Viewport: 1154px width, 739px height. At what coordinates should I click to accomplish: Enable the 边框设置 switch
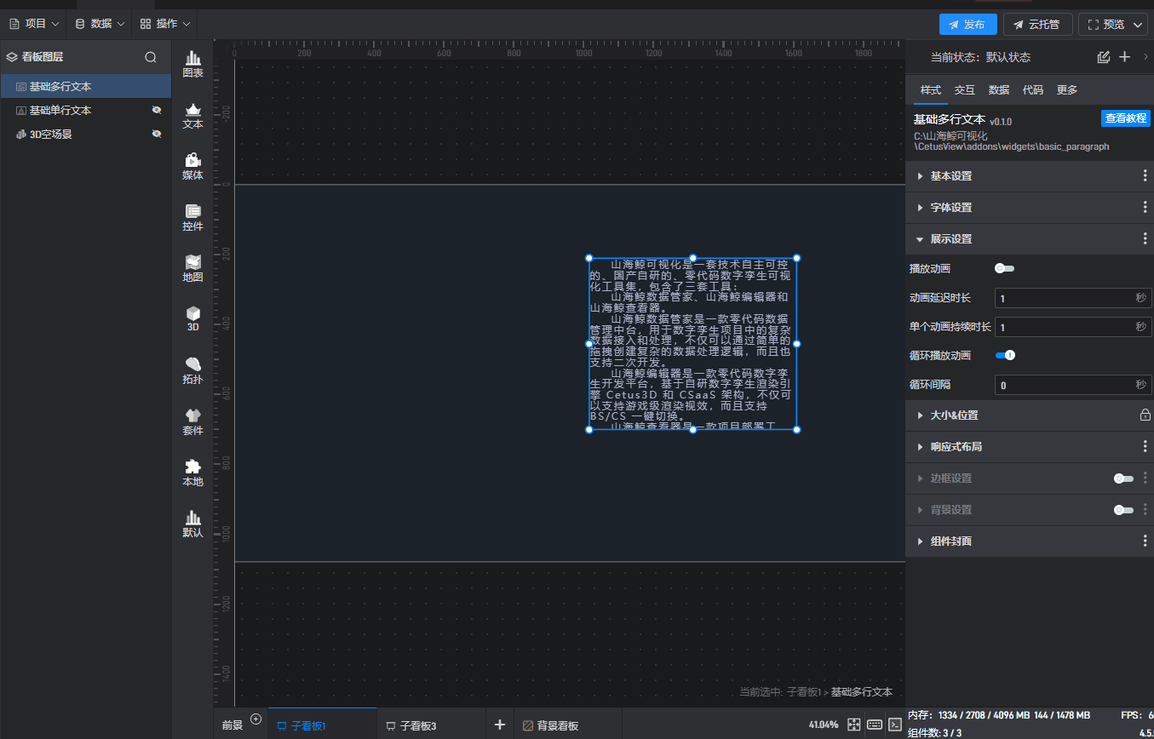[1124, 478]
